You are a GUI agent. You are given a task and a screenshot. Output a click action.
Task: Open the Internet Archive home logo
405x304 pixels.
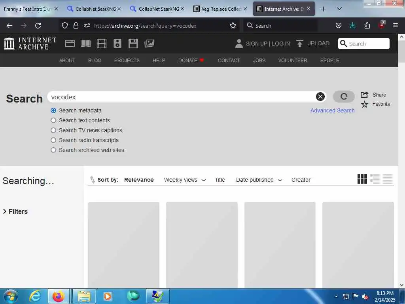(x=30, y=44)
